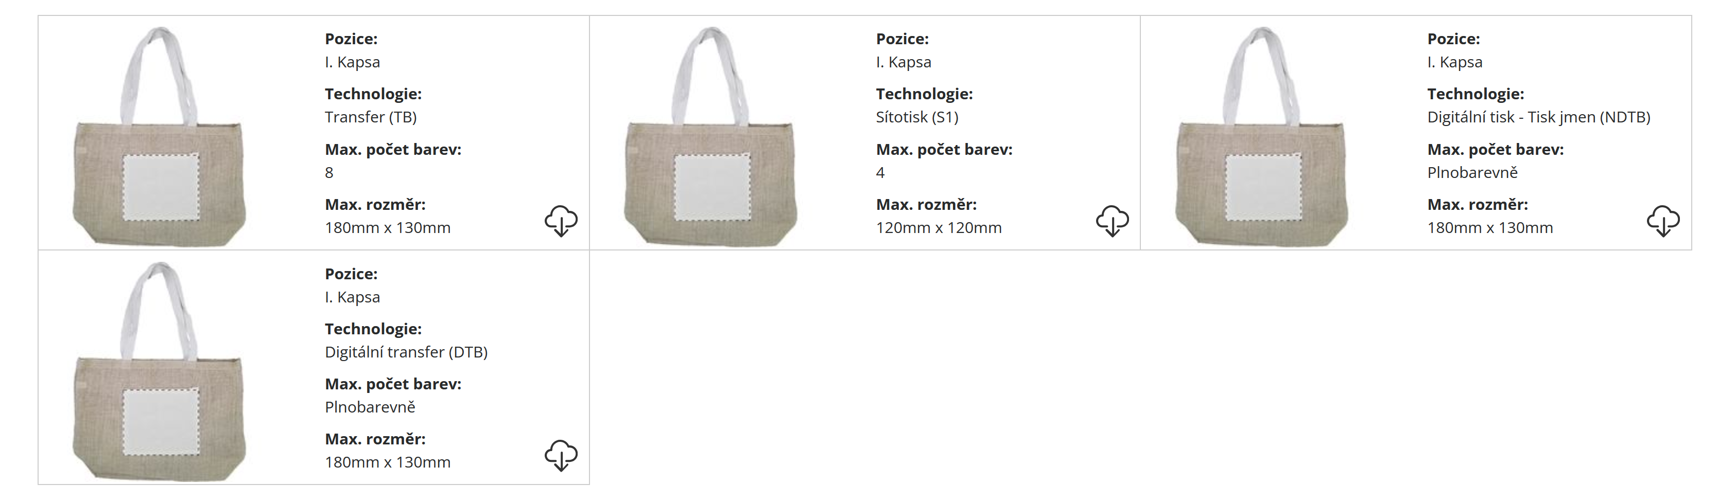Download the Digitální transfer (DTB) template
Viewport: 1718px width, 502px height.
click(561, 455)
